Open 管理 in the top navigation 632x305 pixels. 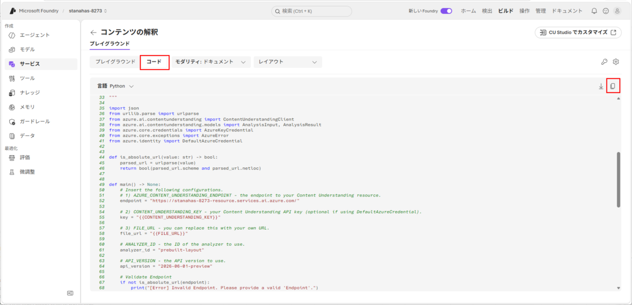coord(541,11)
